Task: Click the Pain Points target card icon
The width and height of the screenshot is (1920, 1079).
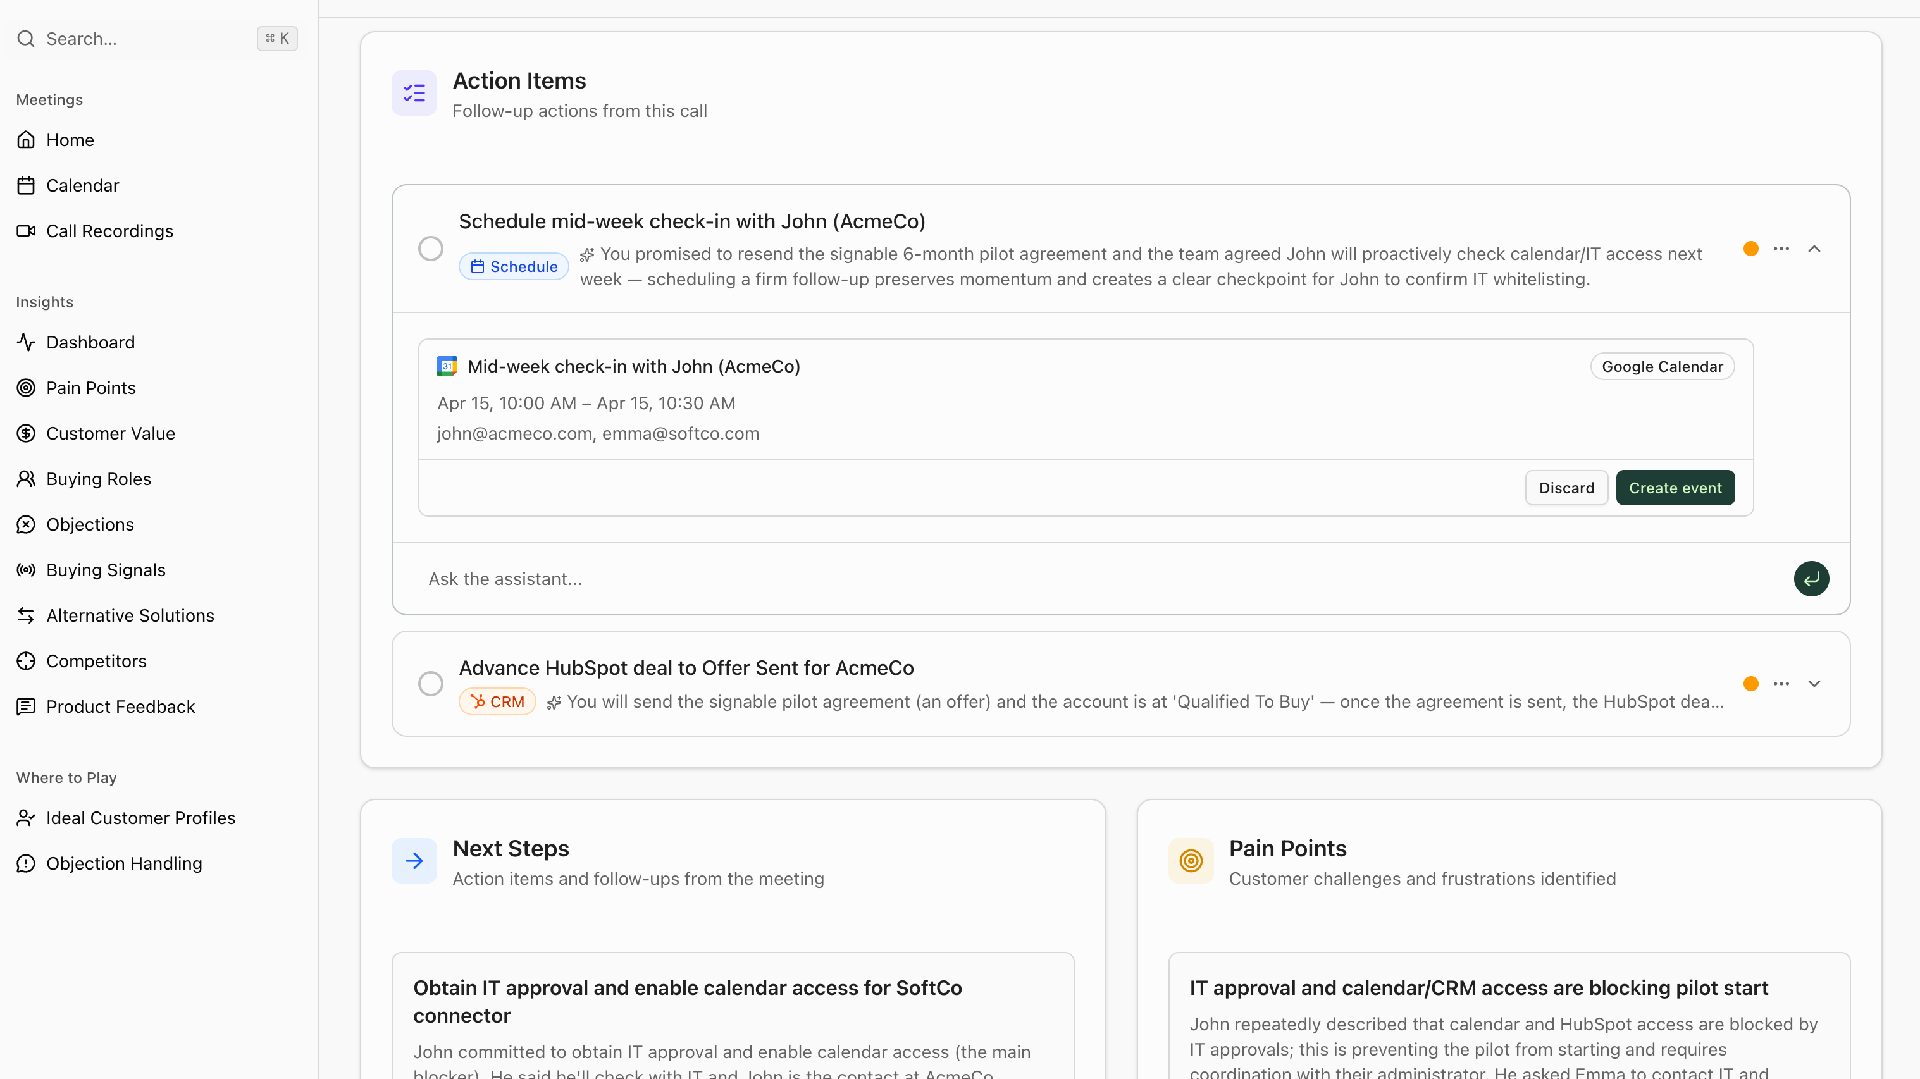Action: pyautogui.click(x=1191, y=861)
